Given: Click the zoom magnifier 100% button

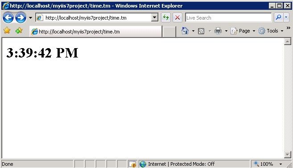Looking at the screenshot, I should tap(264, 164).
